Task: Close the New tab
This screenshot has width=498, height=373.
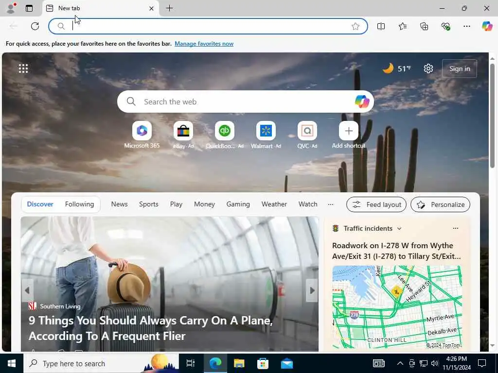Action: coord(152,9)
